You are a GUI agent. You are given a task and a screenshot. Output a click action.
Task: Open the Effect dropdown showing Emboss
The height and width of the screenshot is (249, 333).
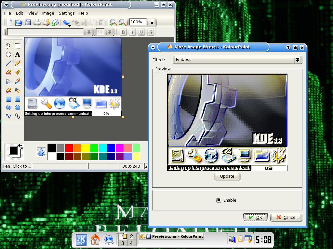click(237, 60)
